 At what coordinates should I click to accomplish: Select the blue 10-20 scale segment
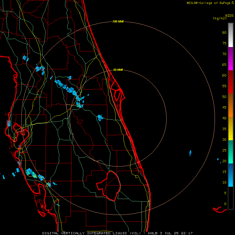(231, 175)
